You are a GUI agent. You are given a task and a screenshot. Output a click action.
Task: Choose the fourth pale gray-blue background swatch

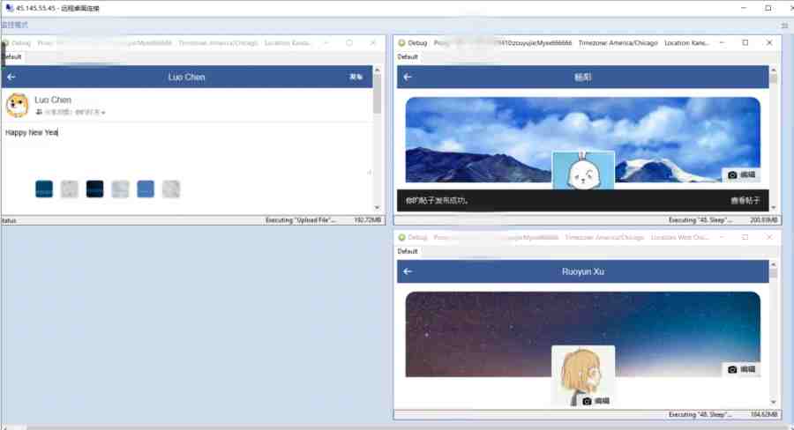(x=120, y=189)
